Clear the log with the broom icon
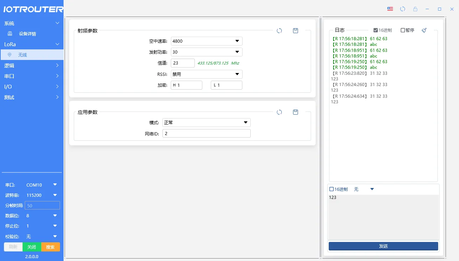 click(x=424, y=30)
